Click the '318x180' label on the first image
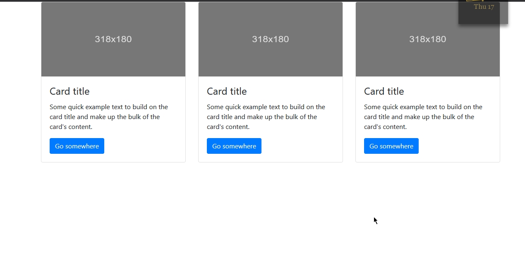Viewport: 525px width, 253px height. tap(113, 39)
